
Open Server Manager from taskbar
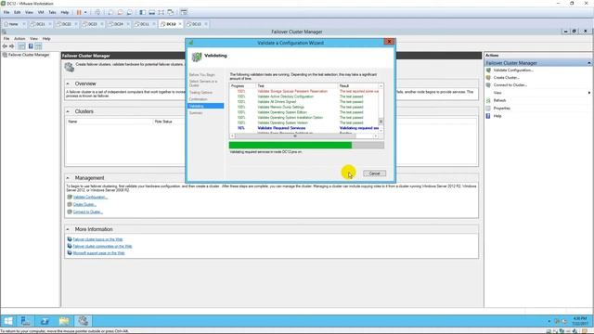pyautogui.click(x=25, y=321)
